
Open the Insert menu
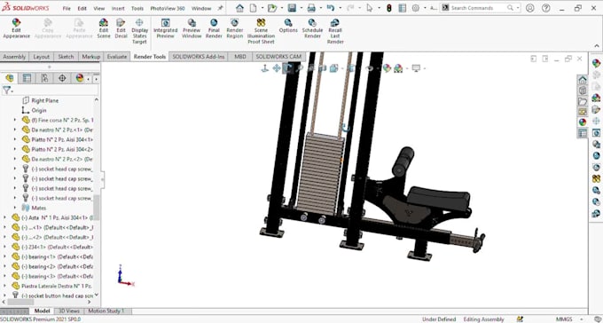pyautogui.click(x=118, y=8)
